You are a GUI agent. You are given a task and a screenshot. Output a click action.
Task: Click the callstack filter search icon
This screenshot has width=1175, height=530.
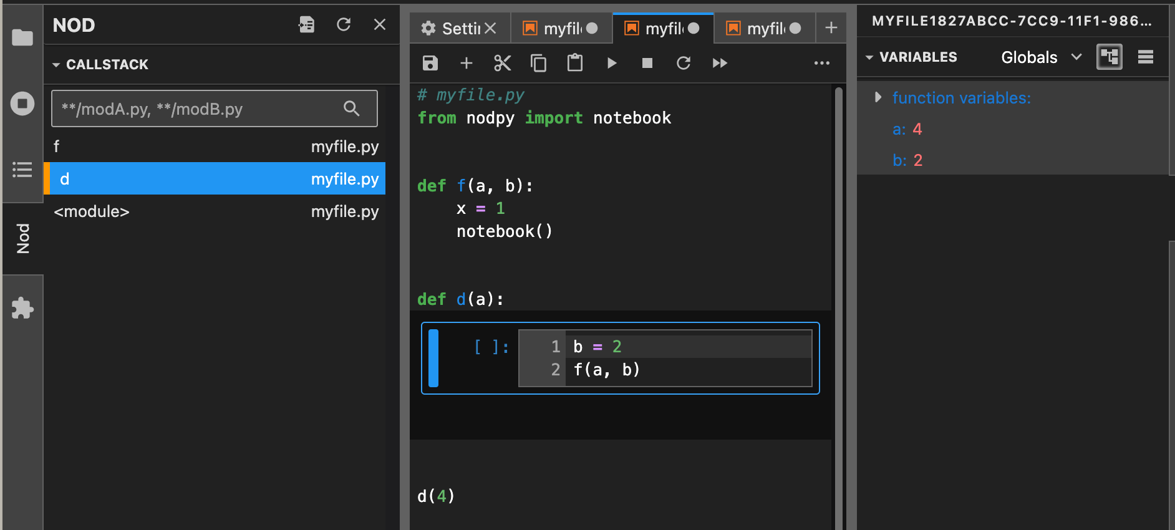point(352,108)
